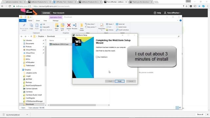Viewport: 210px width, 118px height.
Task: Open the File tab in Explorer
Action: (x=23, y=21)
